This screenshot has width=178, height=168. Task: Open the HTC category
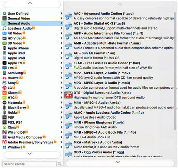click(x=32, y=98)
